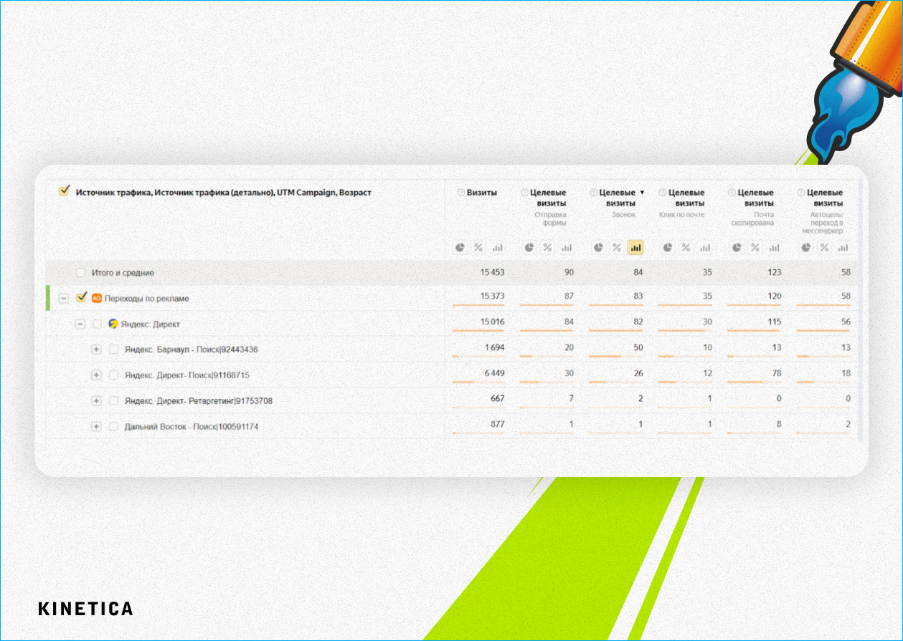Check the Итого и средние checkbox
The image size is (903, 641).
80,273
